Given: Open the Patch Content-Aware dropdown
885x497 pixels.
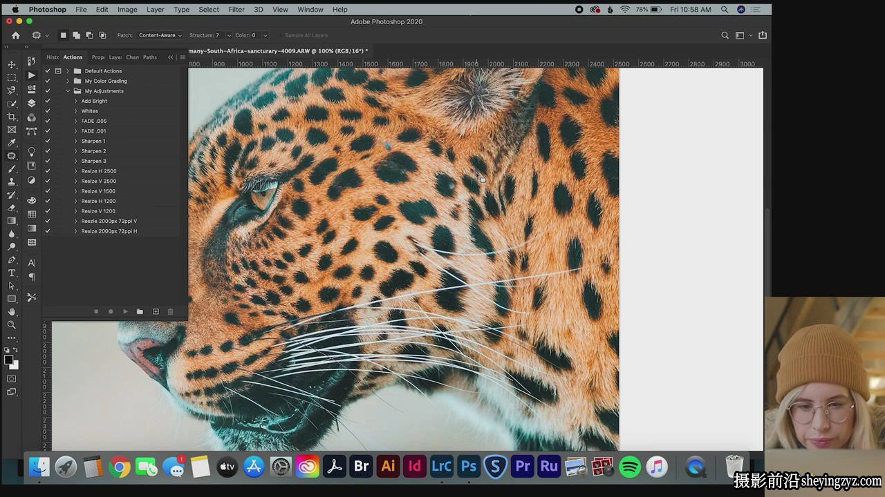Looking at the screenshot, I should coord(160,35).
